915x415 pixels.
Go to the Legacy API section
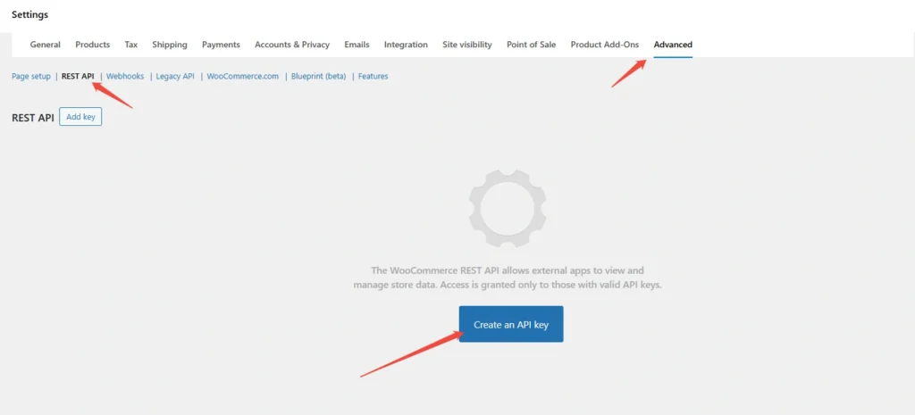pyautogui.click(x=175, y=77)
